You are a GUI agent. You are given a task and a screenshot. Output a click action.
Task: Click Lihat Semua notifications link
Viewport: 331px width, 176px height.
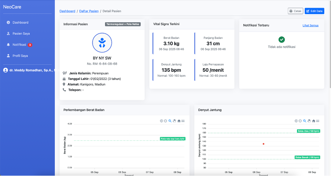click(310, 25)
